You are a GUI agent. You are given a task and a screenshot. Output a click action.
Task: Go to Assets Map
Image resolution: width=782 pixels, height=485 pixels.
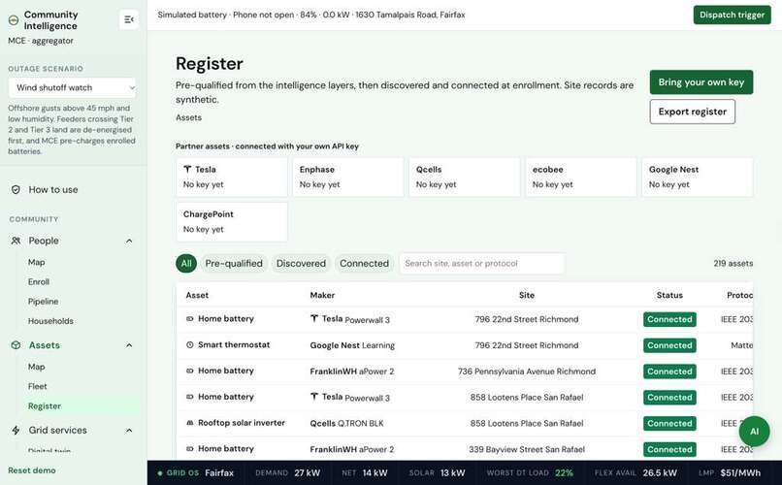[x=37, y=367]
